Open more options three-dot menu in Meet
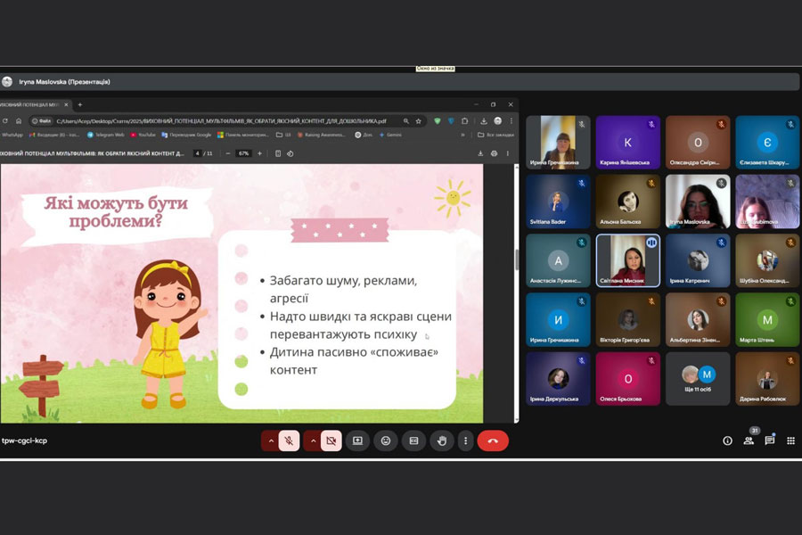 465,440
